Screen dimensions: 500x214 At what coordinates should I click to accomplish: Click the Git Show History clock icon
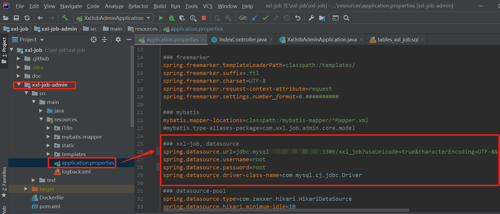(x=287, y=18)
